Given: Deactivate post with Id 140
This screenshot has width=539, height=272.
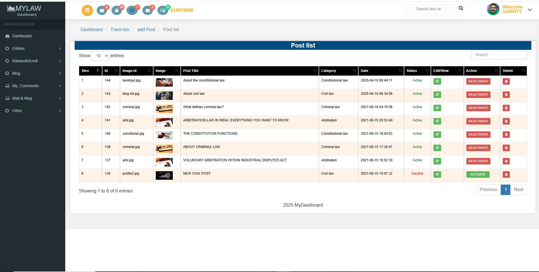Looking at the screenshot, I should click(x=478, y=134).
